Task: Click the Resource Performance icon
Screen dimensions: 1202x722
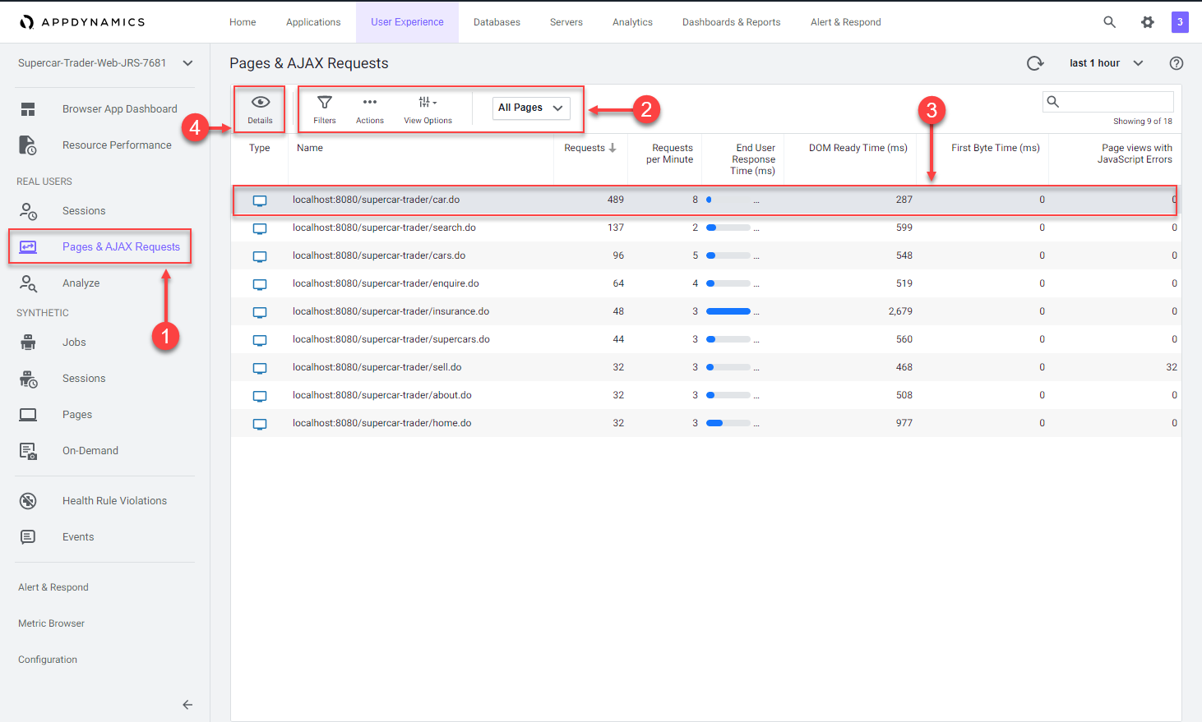Action: pos(28,145)
